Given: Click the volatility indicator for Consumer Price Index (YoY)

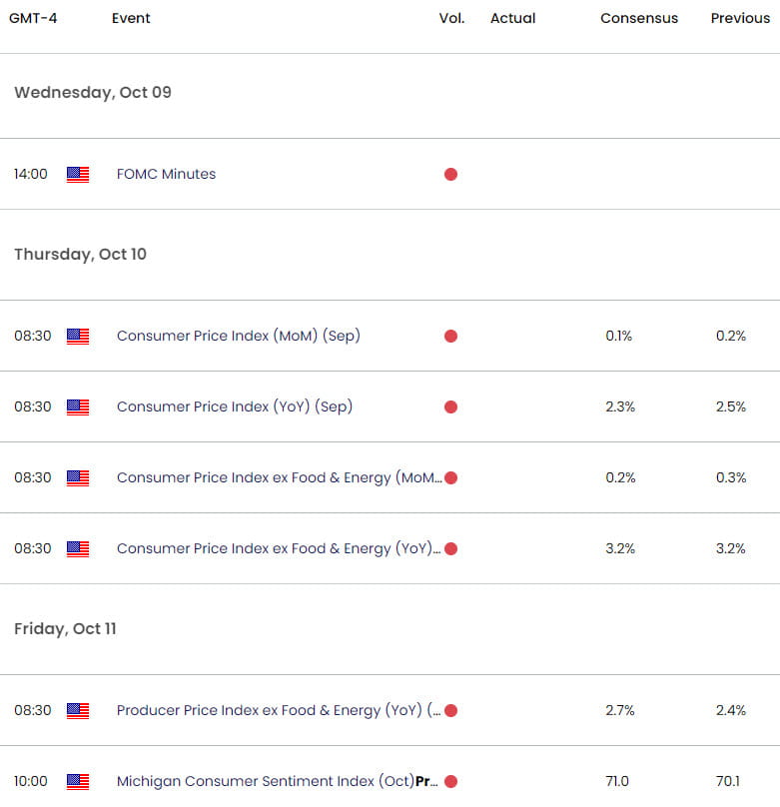Looking at the screenshot, I should coord(450,406).
